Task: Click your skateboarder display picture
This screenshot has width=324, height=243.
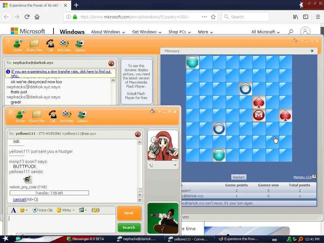Action: click(x=163, y=218)
